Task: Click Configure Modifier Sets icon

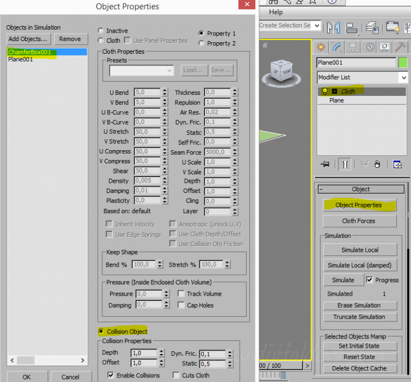Action: coord(397,164)
